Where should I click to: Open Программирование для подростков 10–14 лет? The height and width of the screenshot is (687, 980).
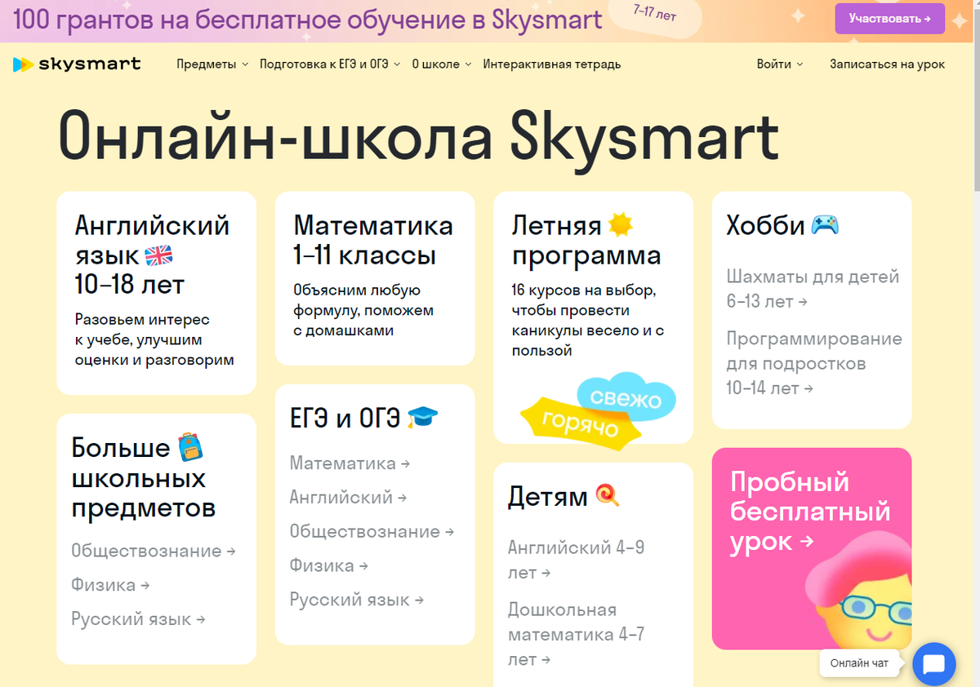click(814, 364)
